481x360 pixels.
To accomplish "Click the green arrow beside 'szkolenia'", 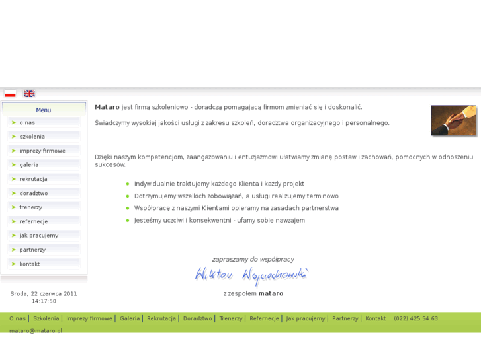I will tap(14, 136).
